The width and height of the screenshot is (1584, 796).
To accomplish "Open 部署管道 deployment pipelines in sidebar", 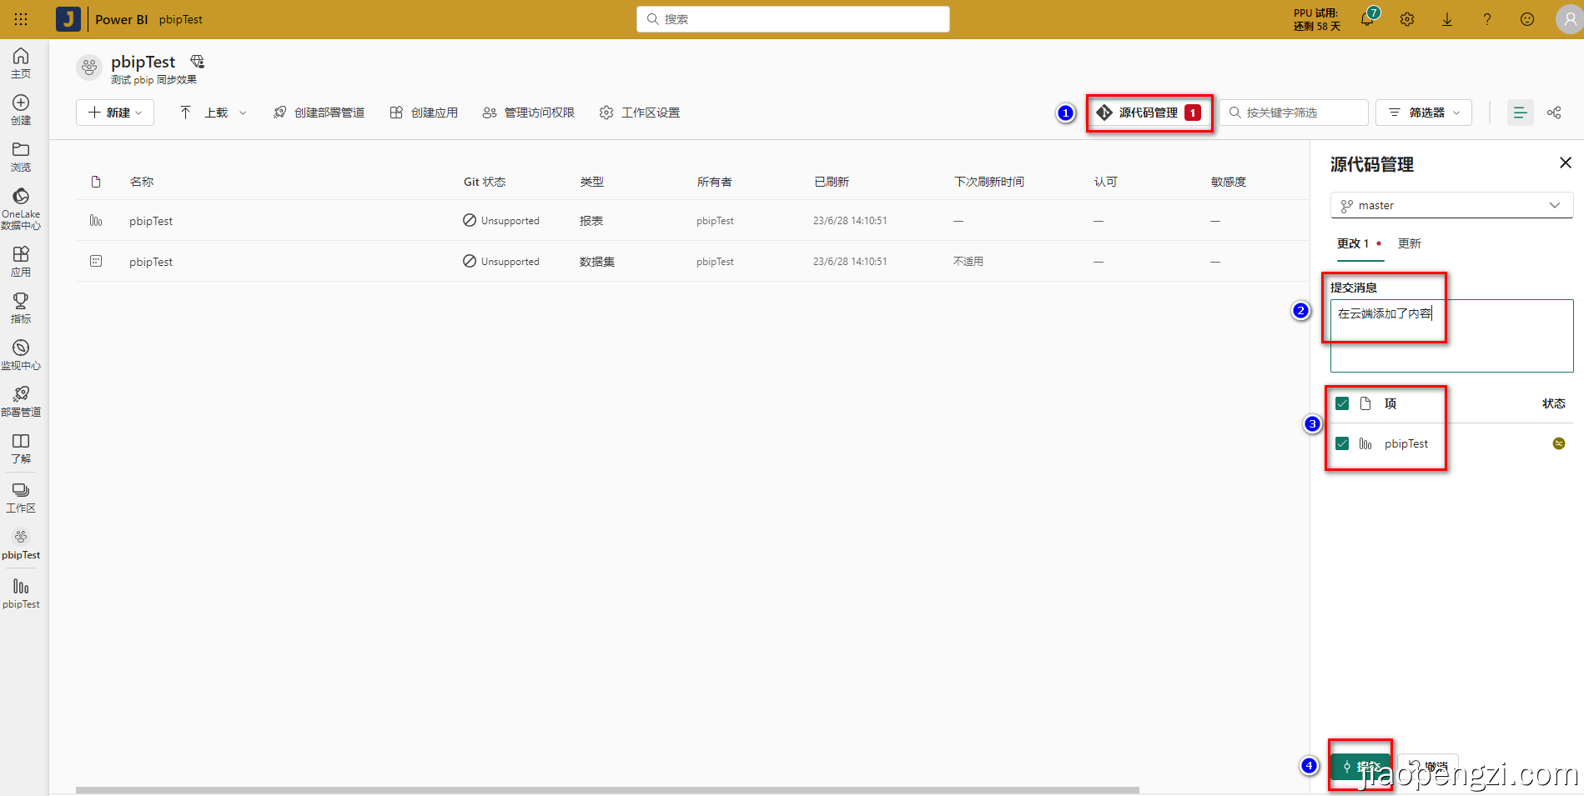I will (x=21, y=399).
